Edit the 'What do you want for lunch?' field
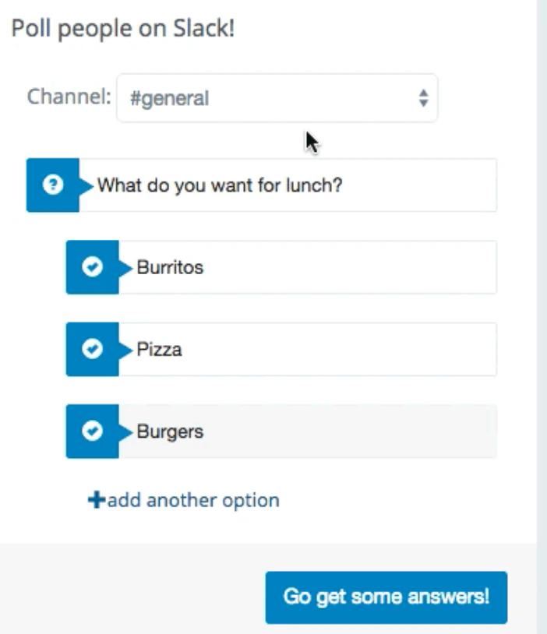The image size is (547, 634). pyautogui.click(x=288, y=185)
